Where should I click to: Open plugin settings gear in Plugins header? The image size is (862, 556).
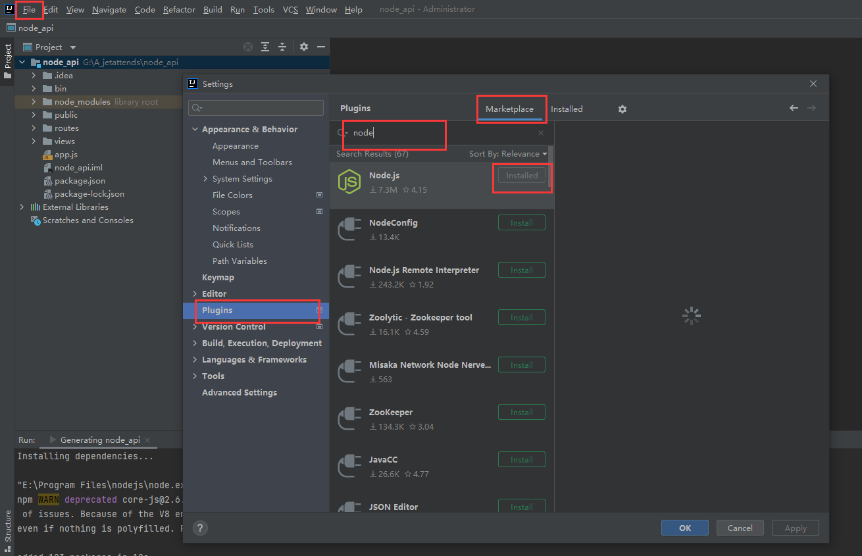click(622, 109)
